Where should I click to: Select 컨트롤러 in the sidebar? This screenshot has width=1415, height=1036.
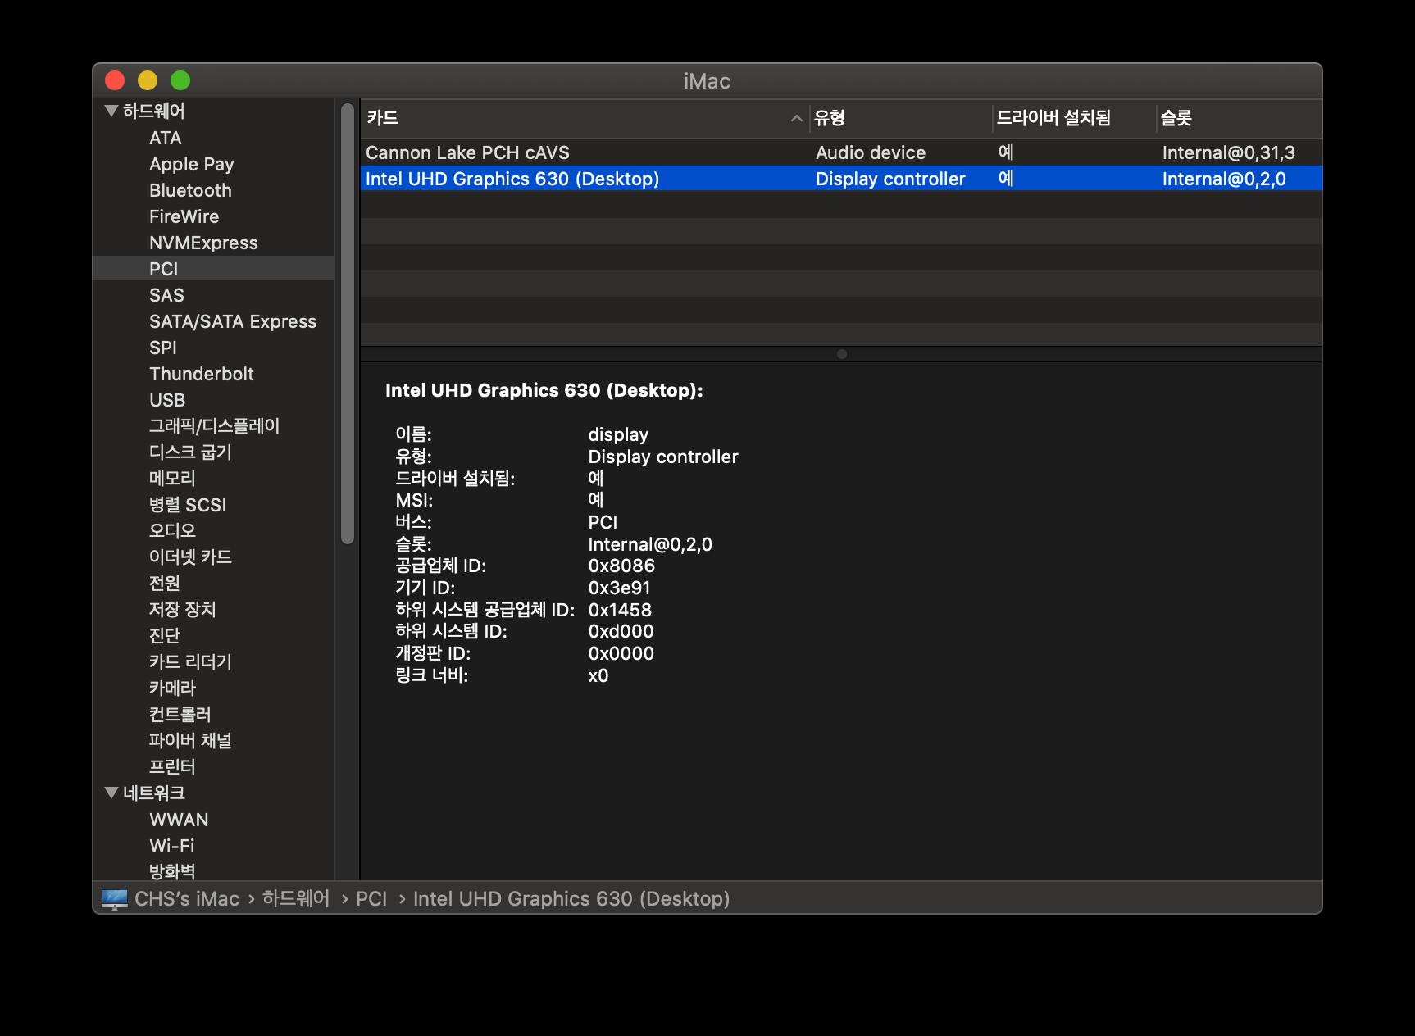[x=180, y=715]
